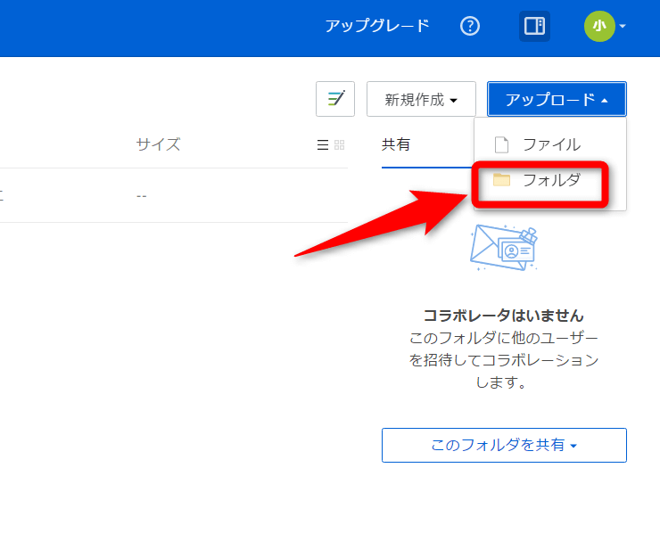
Task: Click the envelope illustration in sharing panel
Action: 503,248
